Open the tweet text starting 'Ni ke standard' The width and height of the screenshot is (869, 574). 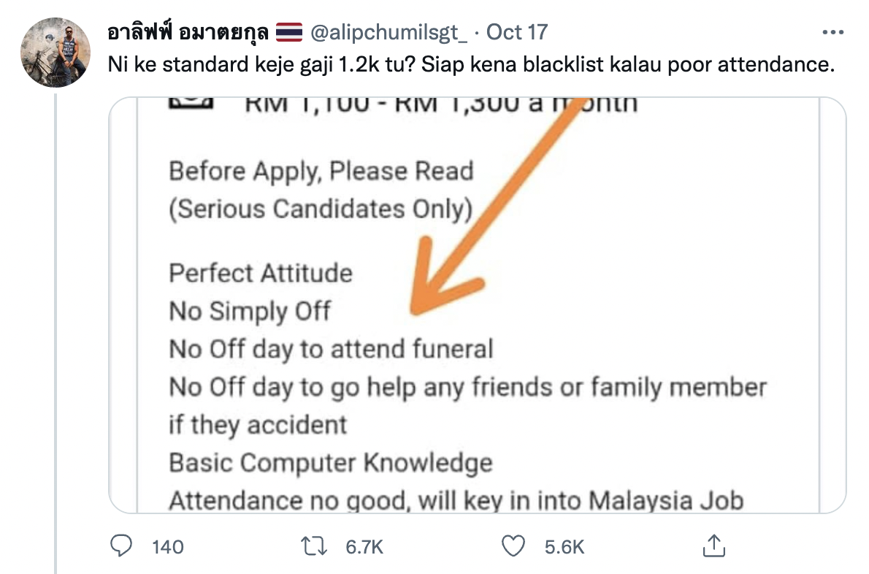[x=471, y=65]
